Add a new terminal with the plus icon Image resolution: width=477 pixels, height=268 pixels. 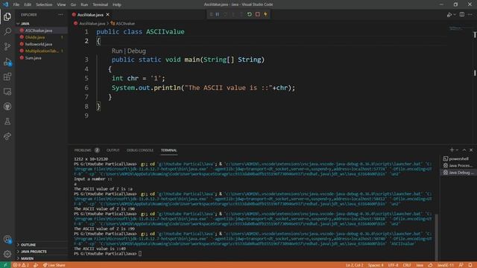[452, 150]
